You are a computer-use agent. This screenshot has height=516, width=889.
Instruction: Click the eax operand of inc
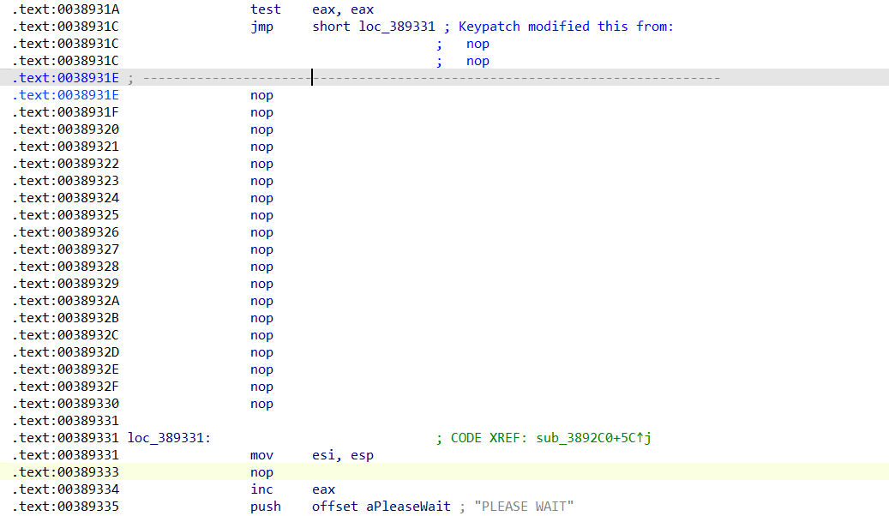coord(323,489)
